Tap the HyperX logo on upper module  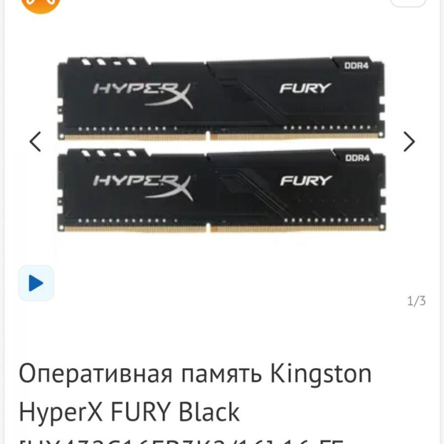[x=143, y=95]
